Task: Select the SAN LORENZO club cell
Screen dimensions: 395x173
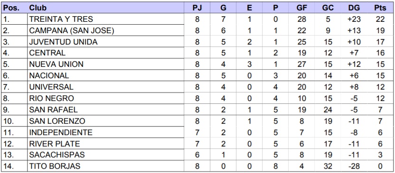Action: (x=105, y=121)
